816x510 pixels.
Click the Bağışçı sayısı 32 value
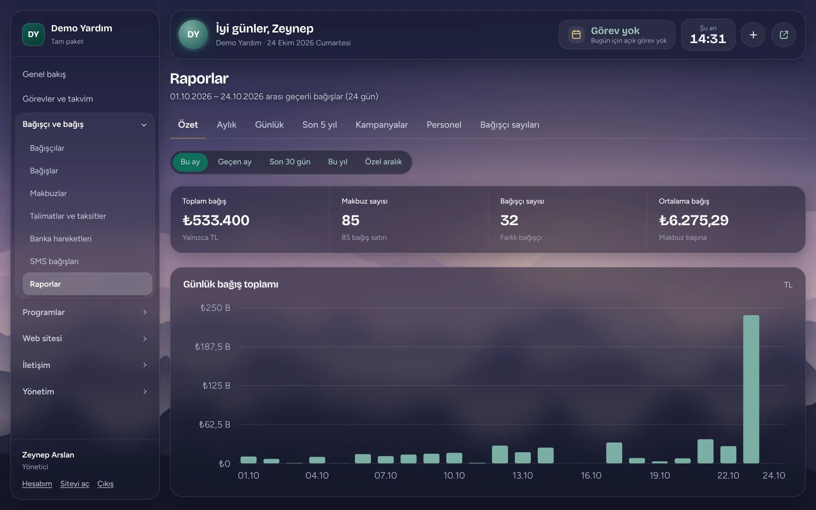[x=509, y=220]
